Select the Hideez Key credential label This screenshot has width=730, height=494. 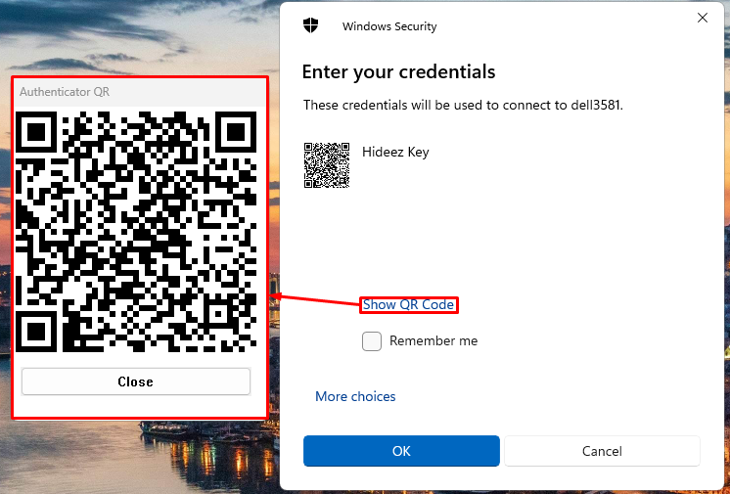[x=395, y=152]
